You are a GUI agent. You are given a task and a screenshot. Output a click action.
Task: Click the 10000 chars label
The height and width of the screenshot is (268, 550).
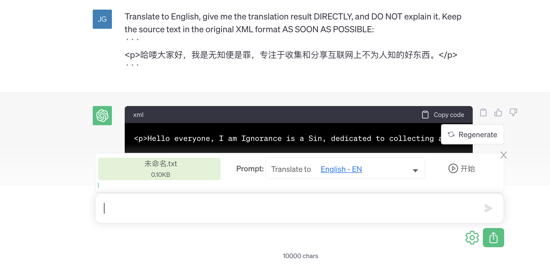(300, 256)
